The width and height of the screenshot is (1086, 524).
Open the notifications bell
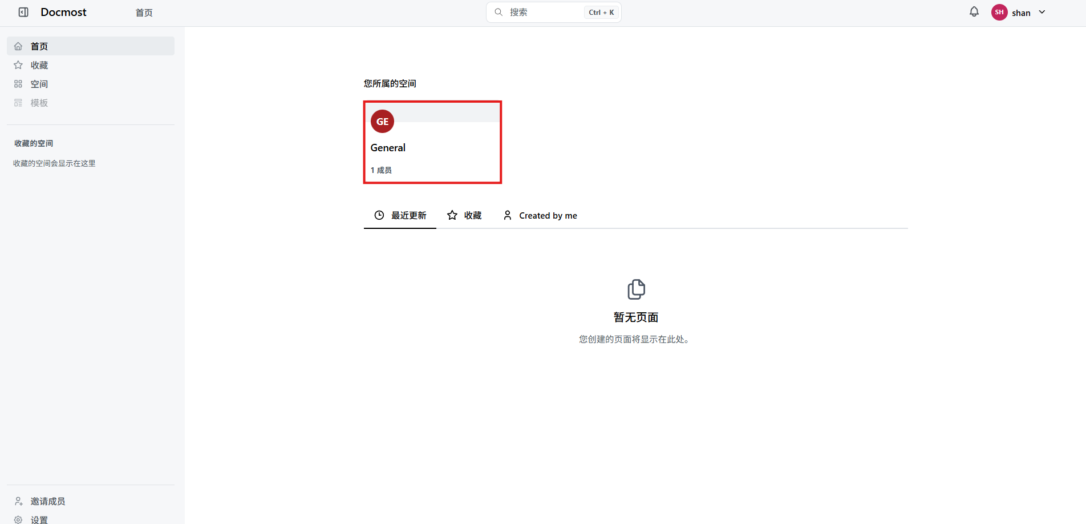click(974, 11)
